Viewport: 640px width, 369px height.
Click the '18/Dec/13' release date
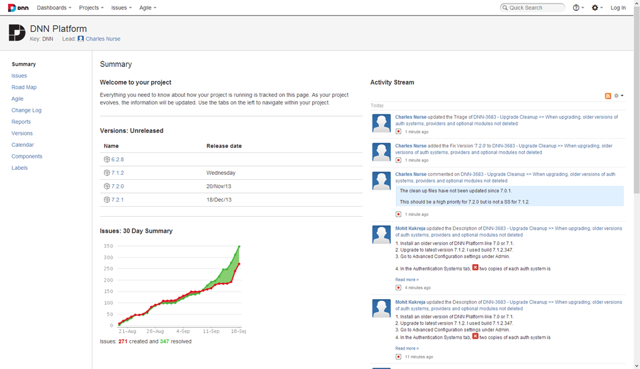coord(219,200)
